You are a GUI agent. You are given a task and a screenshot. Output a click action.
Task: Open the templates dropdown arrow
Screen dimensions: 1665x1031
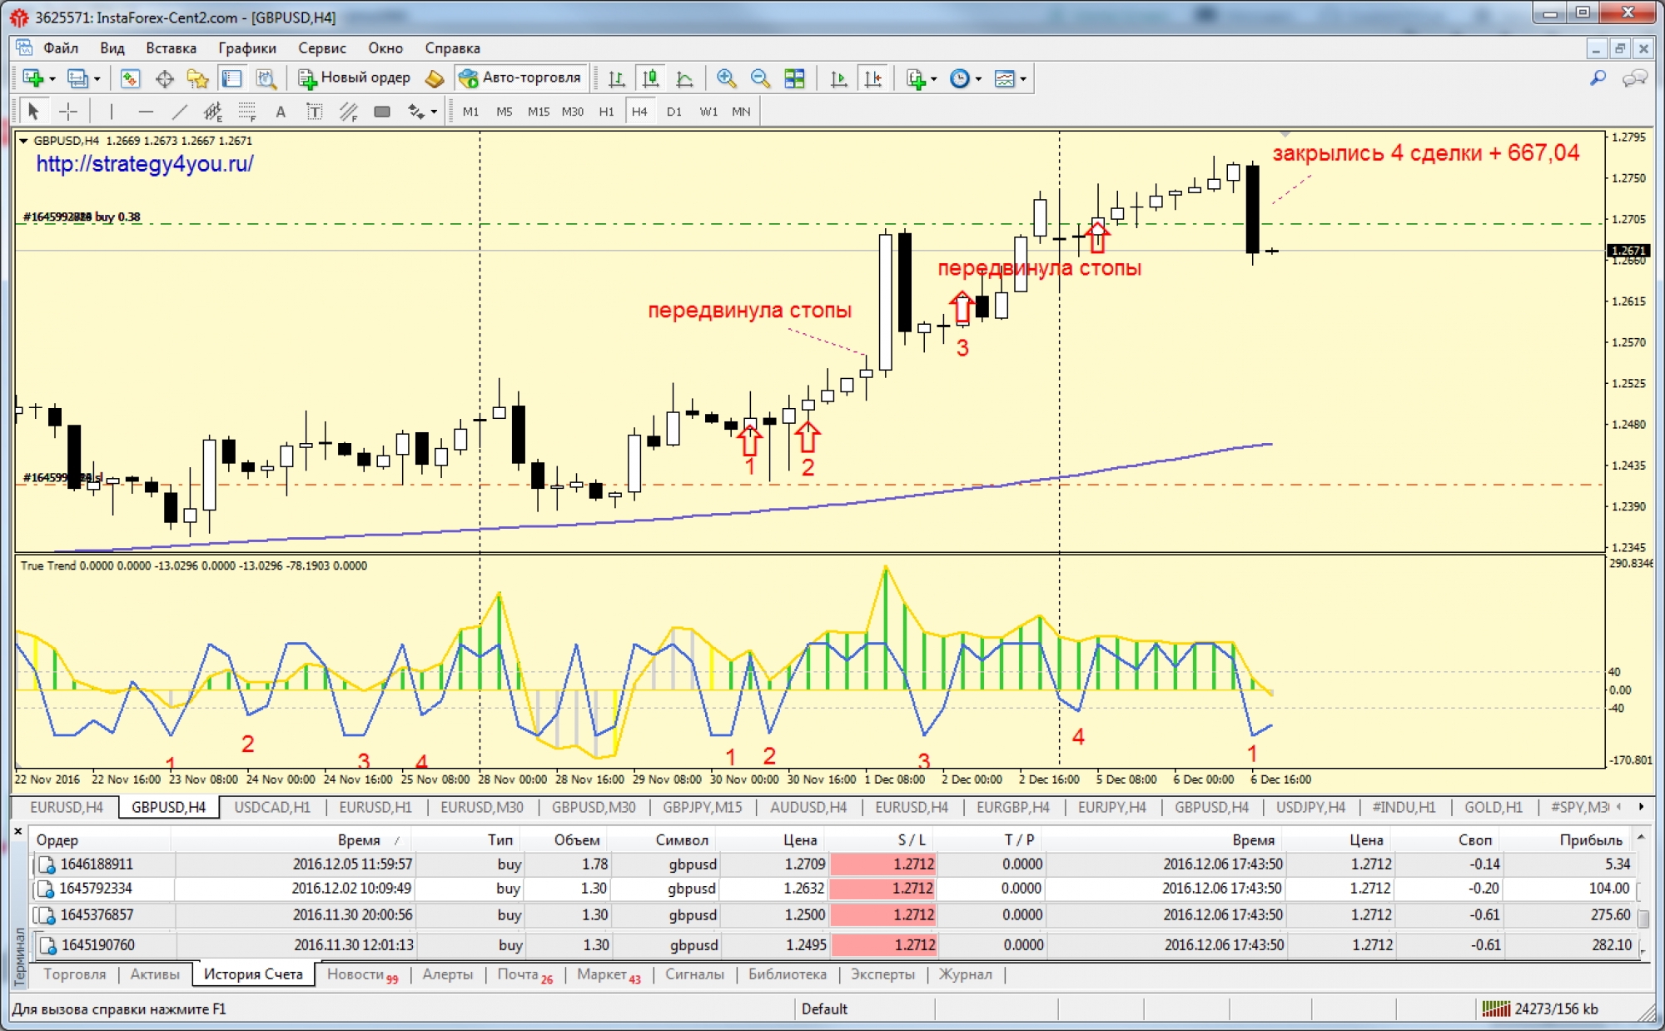(x=1023, y=79)
